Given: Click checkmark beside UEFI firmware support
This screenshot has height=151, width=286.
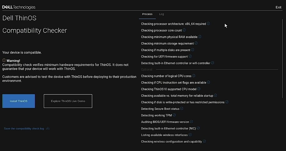Looking at the screenshot, I should (190, 56).
